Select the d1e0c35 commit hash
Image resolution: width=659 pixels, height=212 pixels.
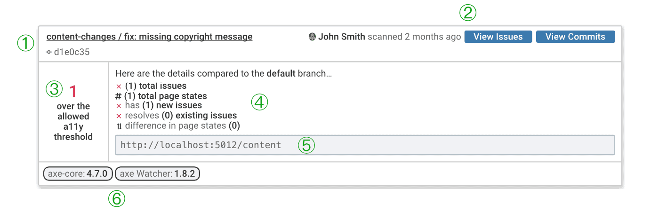(72, 52)
